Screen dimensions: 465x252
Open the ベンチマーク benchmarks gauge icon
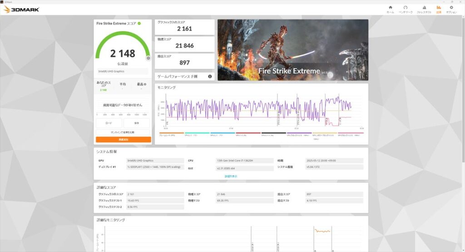[x=406, y=10]
